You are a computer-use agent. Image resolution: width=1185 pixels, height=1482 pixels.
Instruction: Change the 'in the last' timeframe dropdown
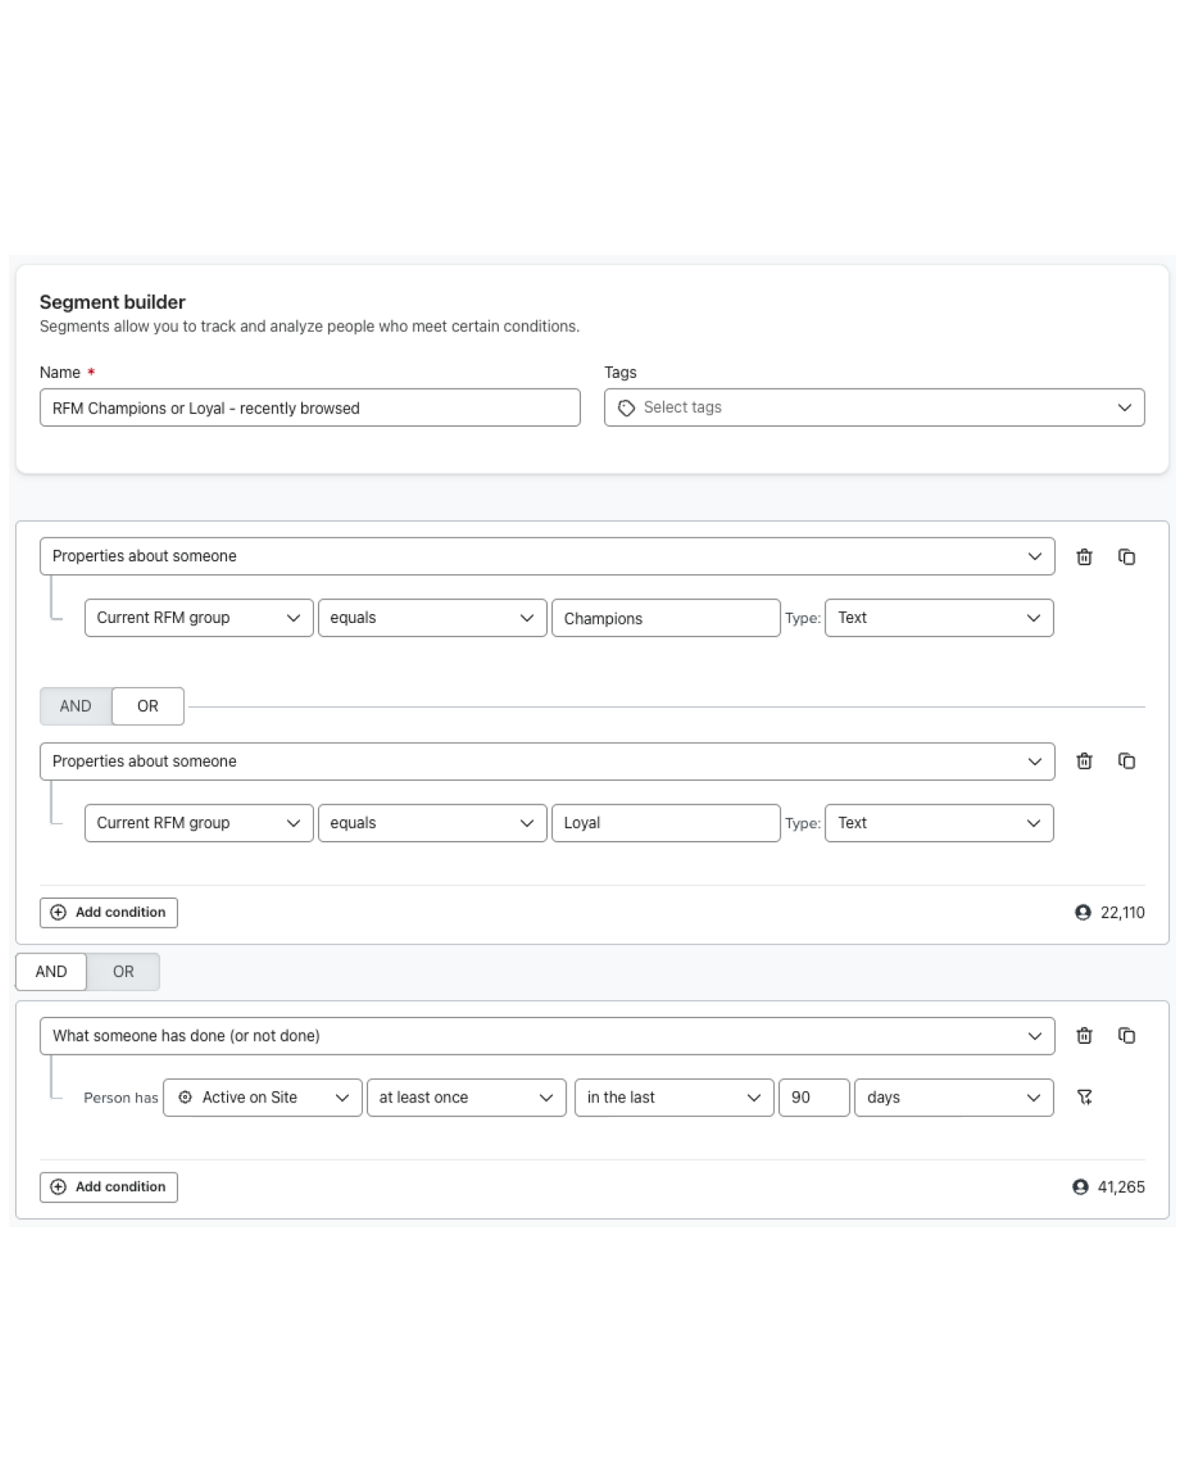674,1097
